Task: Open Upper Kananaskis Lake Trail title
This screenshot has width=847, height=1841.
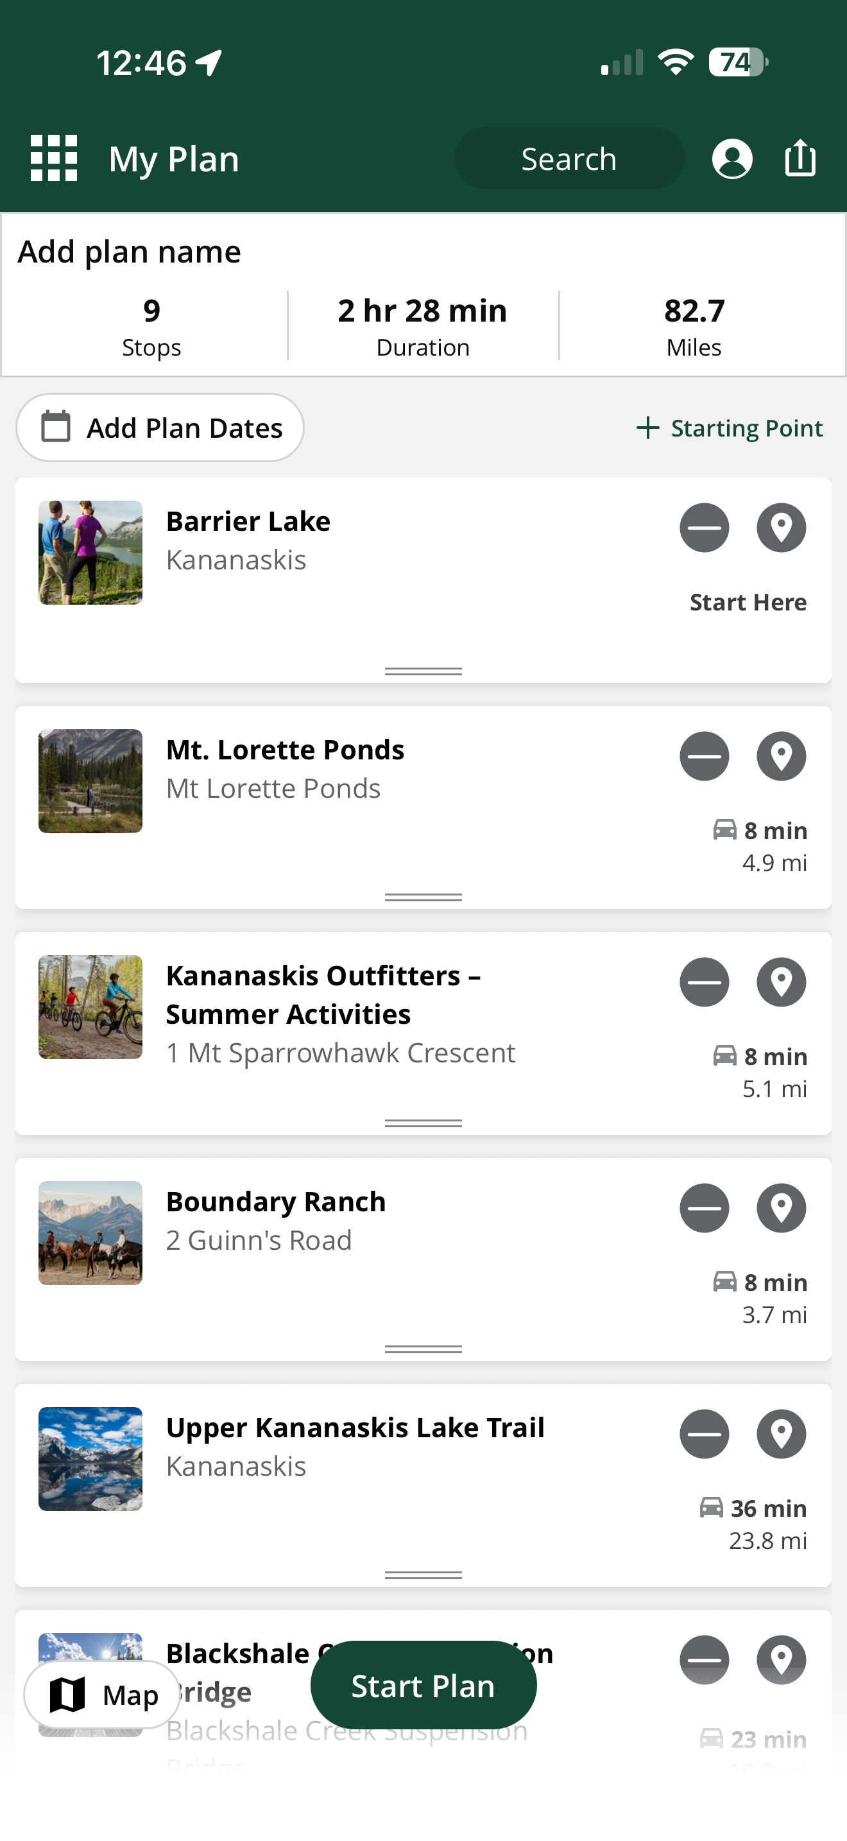Action: point(355,1427)
